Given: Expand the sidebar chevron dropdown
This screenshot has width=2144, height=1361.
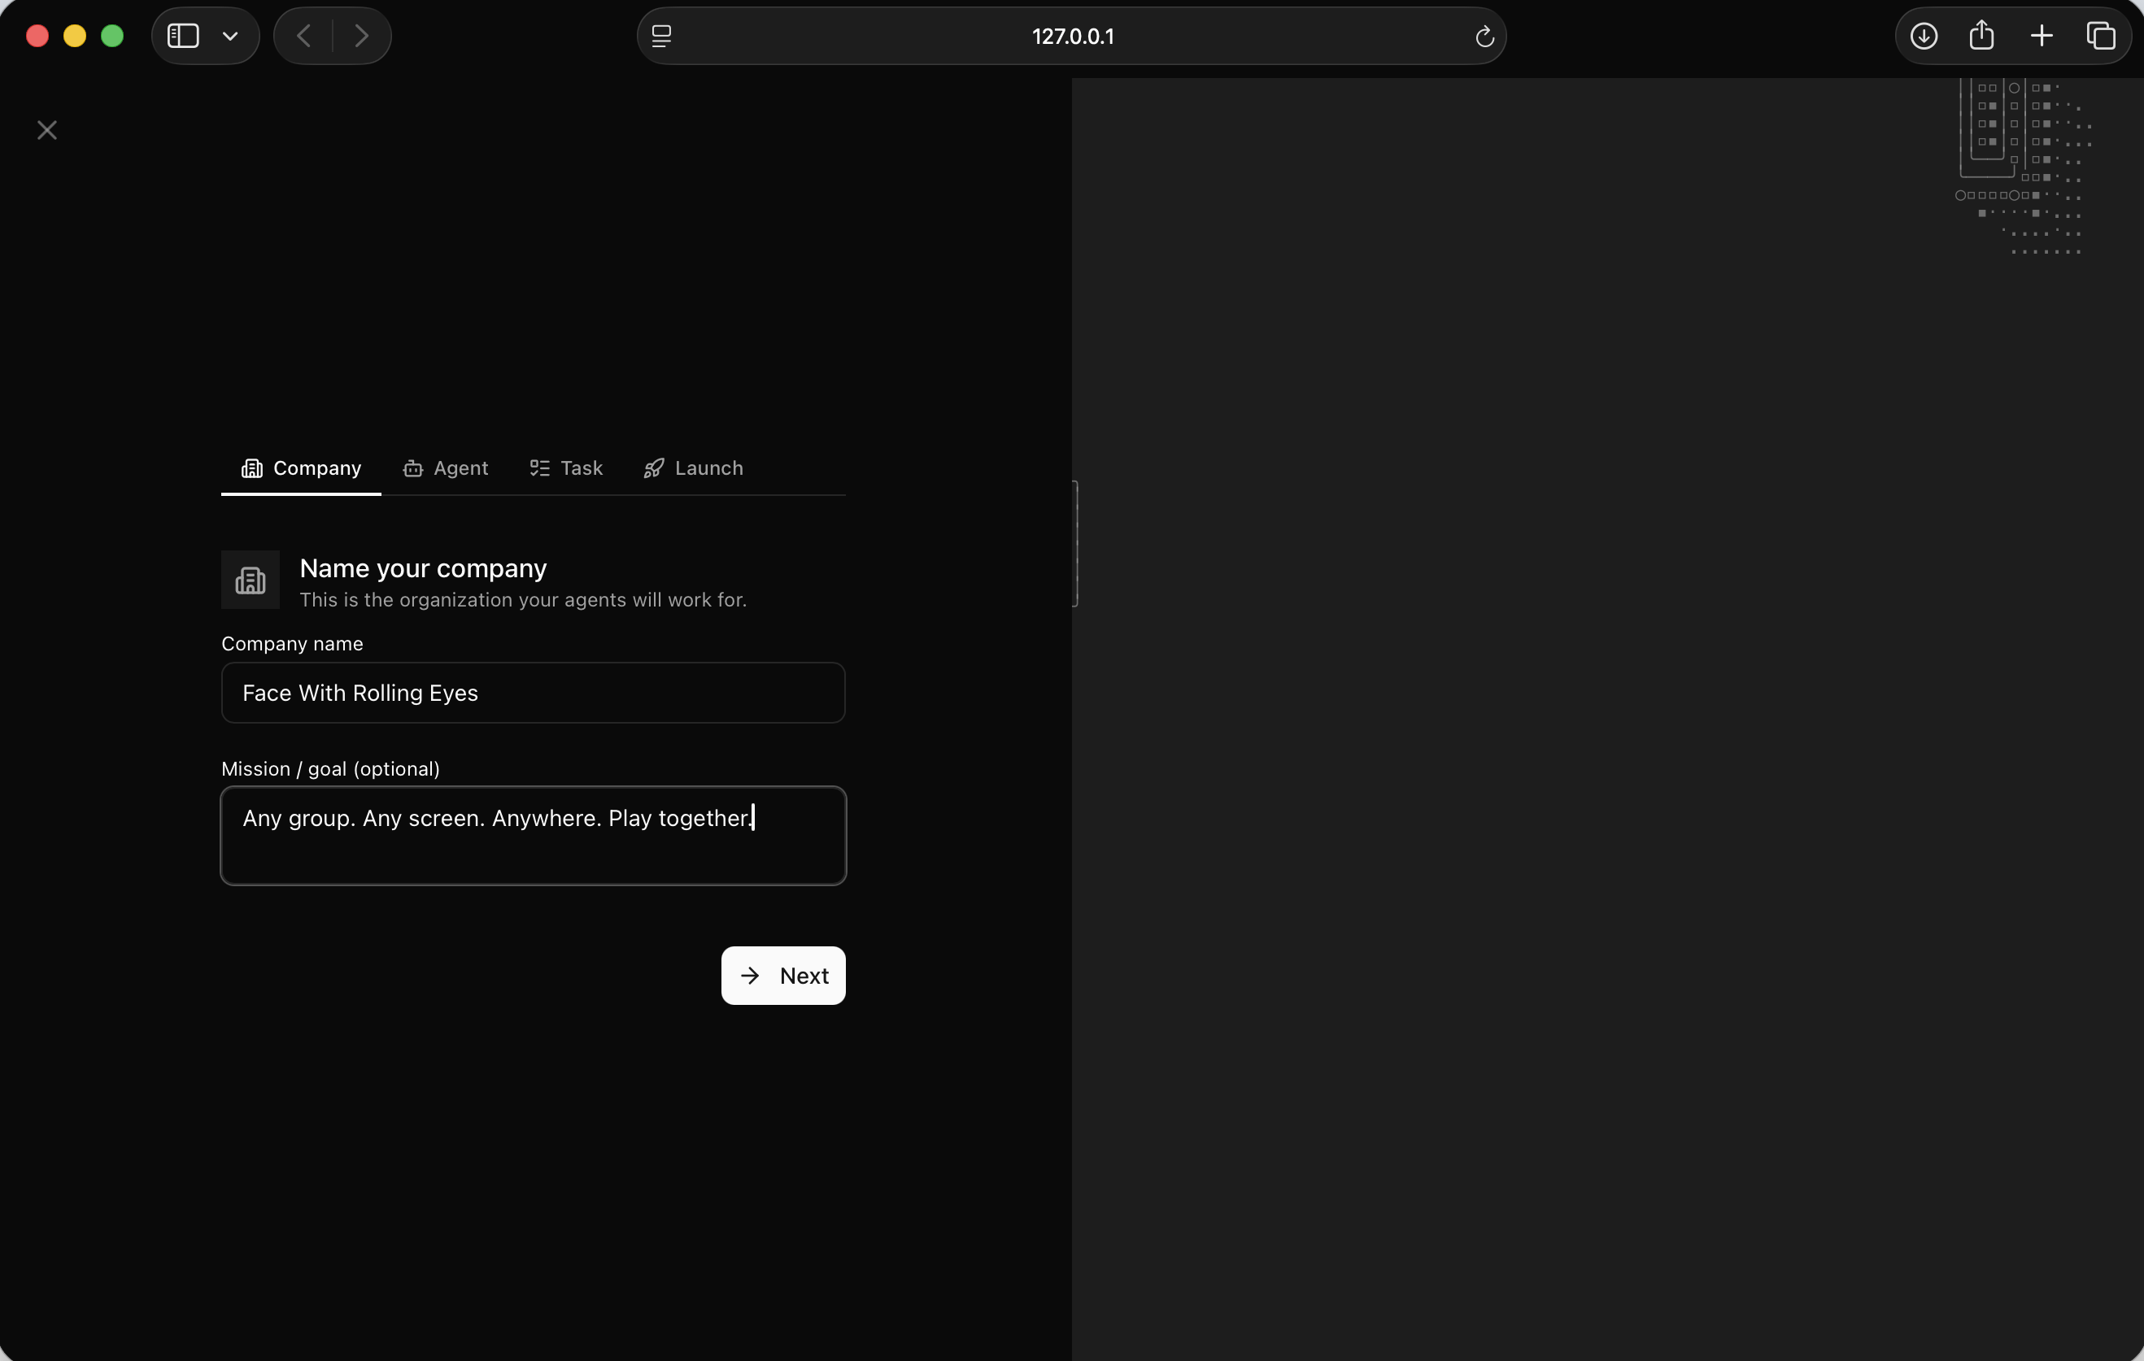Looking at the screenshot, I should 231,37.
